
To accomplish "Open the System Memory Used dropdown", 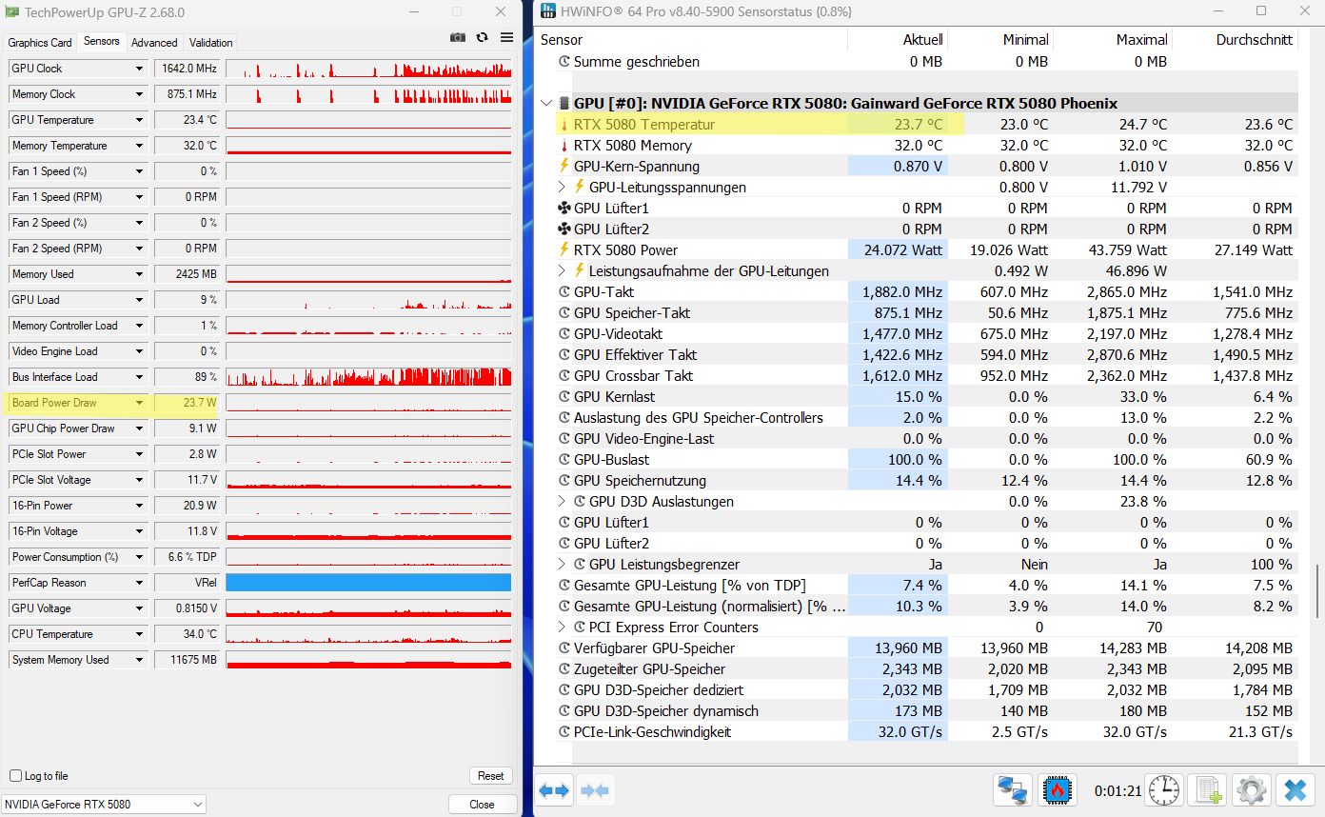I will pos(140,660).
